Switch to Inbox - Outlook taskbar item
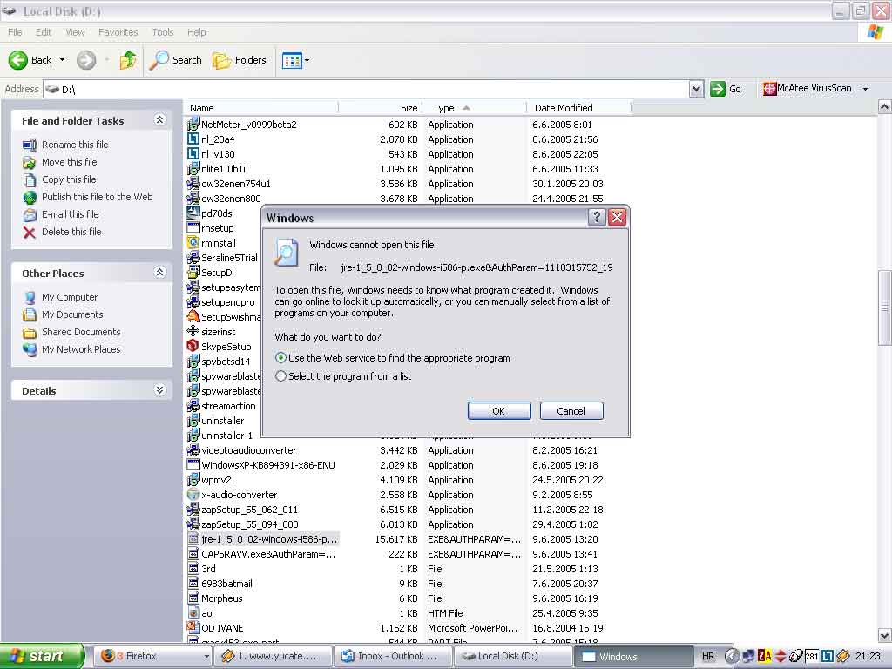 tap(393, 656)
